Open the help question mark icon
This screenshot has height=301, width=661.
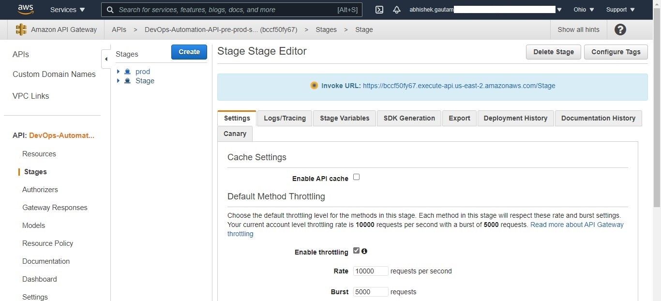tap(620, 30)
